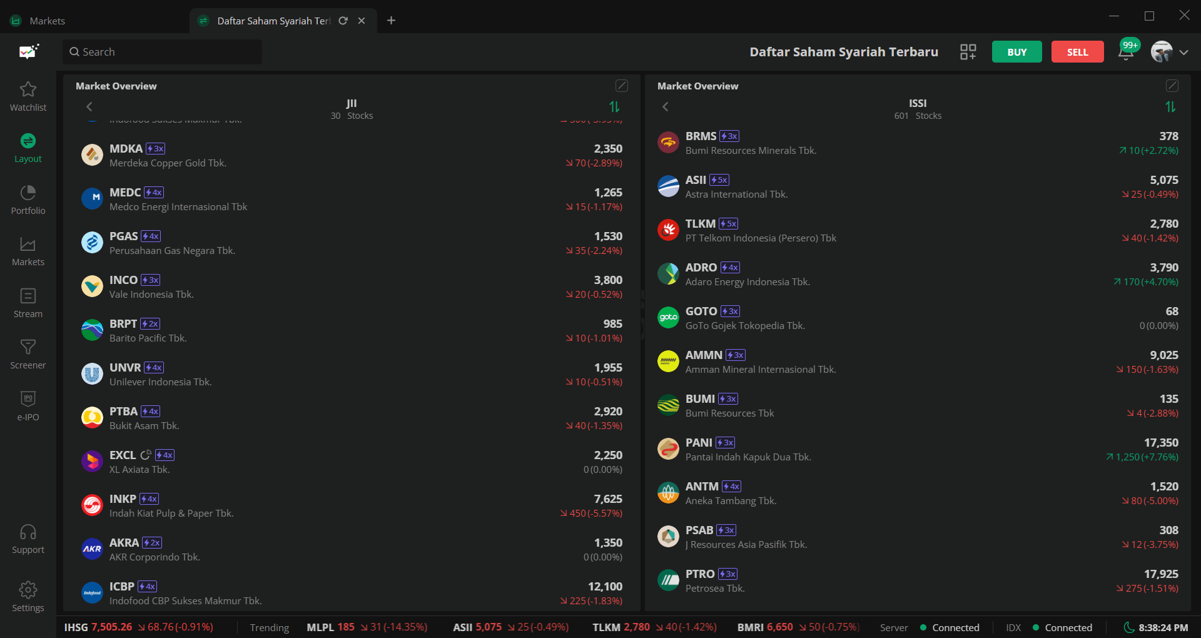
Task: Open the Screener filter icon
Action: pyautogui.click(x=28, y=347)
